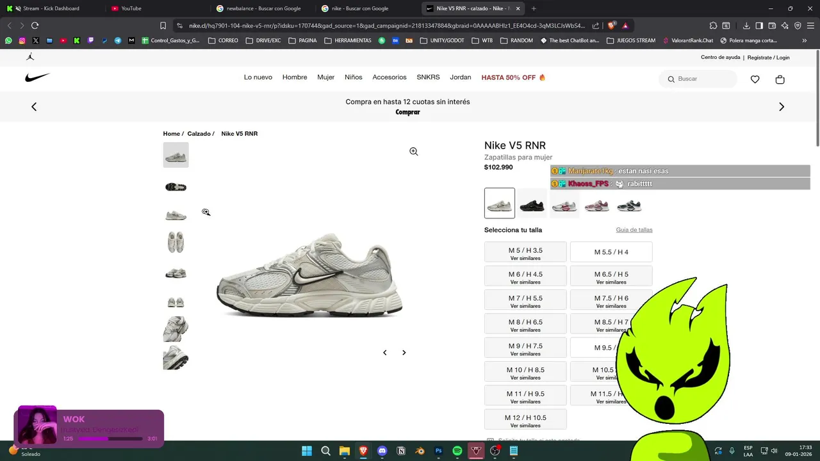Select size M 6.5 / H 5
The height and width of the screenshot is (461, 820).
pos(611,276)
